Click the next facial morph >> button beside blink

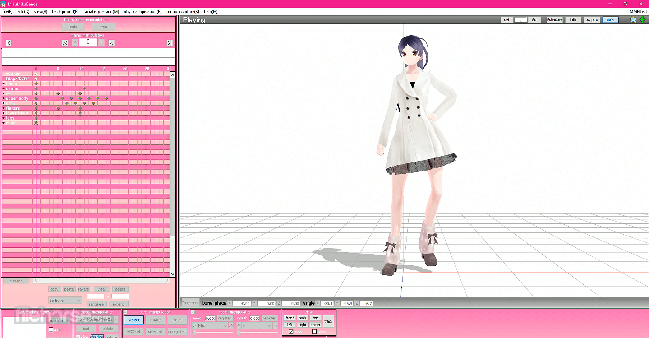[x=231, y=326]
